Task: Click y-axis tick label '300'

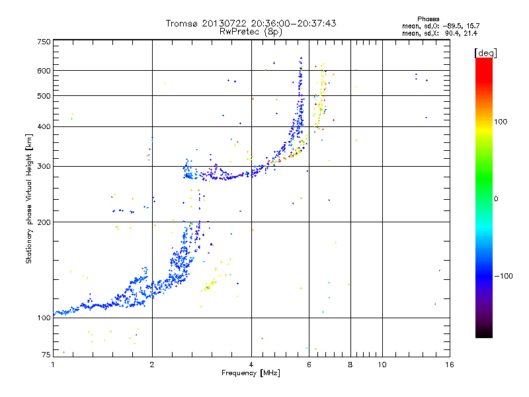Action: tap(44, 167)
